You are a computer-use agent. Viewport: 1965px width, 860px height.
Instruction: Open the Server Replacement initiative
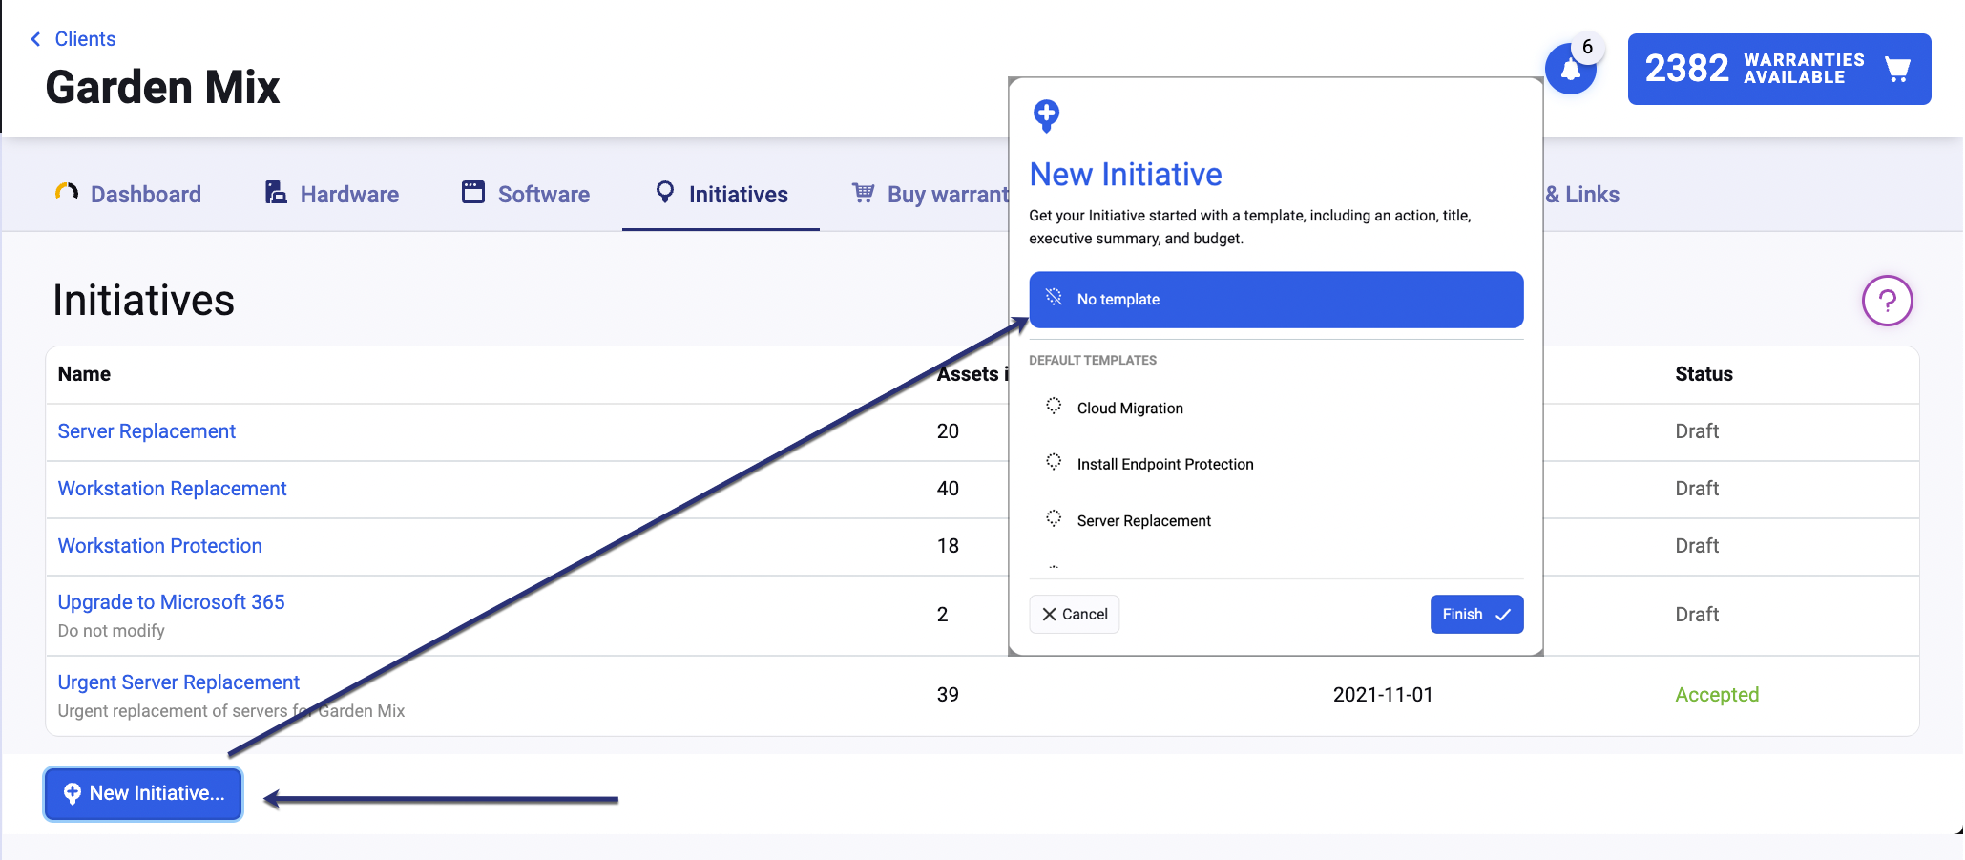pos(146,431)
